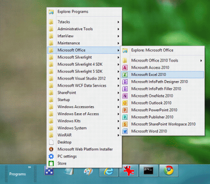The height and width of the screenshot is (184, 210).
Task: Open Internet Explorer from the taskbar
Action: [x=109, y=171]
